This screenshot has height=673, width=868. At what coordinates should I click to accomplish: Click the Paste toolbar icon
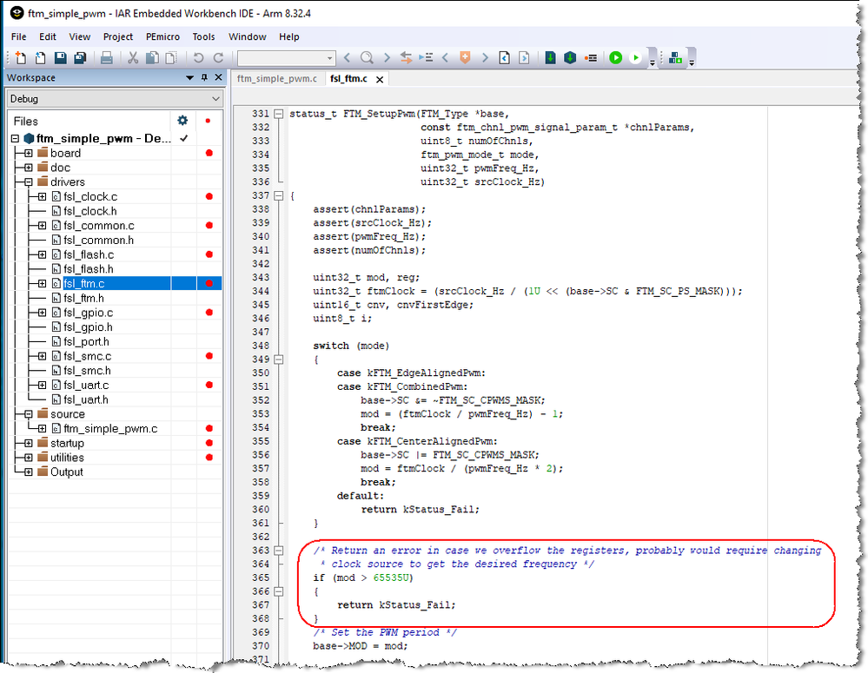click(x=172, y=57)
